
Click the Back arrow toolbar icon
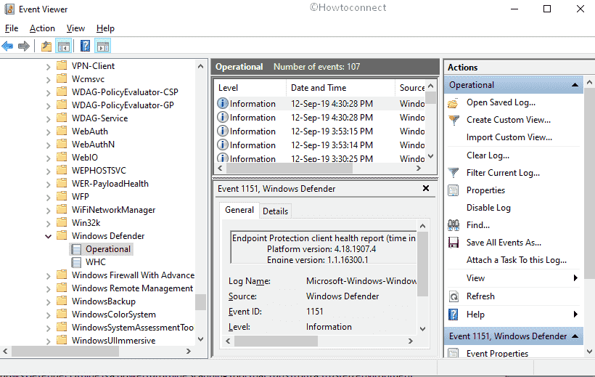(x=7, y=46)
